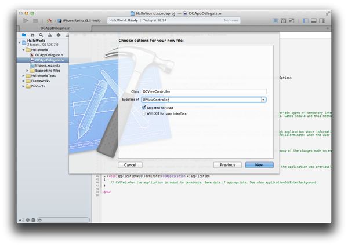This screenshot has height=246, width=348.
Task: Show the Project navigator
Action: click(24, 35)
